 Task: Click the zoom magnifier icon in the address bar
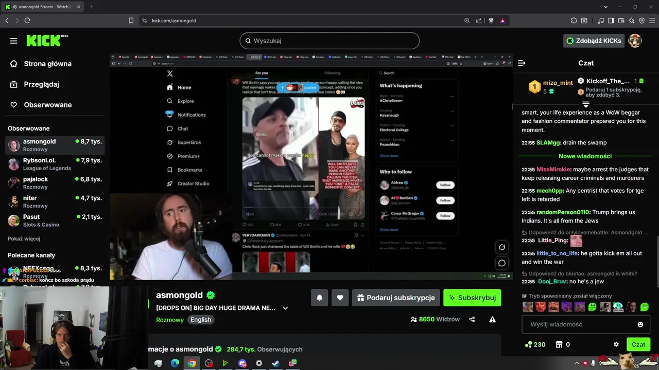coord(467,21)
